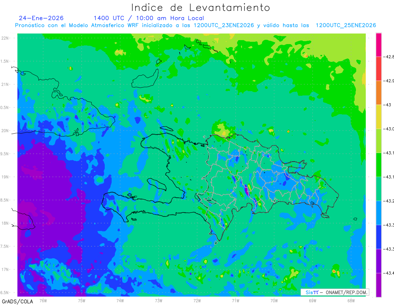Screen dimensions: 394x305
Task: Choose the sky-blue swatch in the legend
Action: [379, 213]
